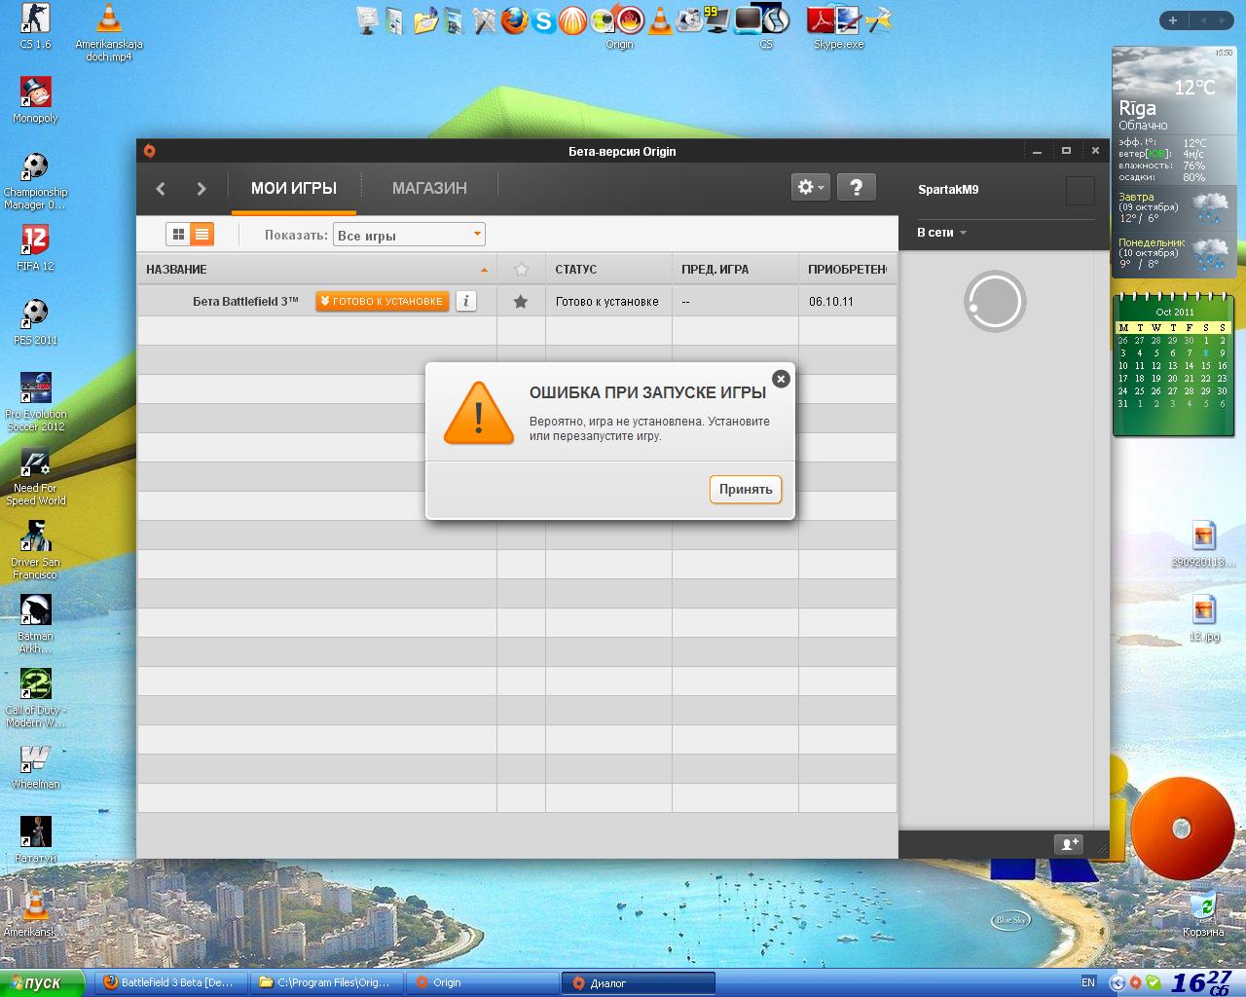Open the МАГАЗИН tab
The image size is (1246, 997).
[429, 188]
